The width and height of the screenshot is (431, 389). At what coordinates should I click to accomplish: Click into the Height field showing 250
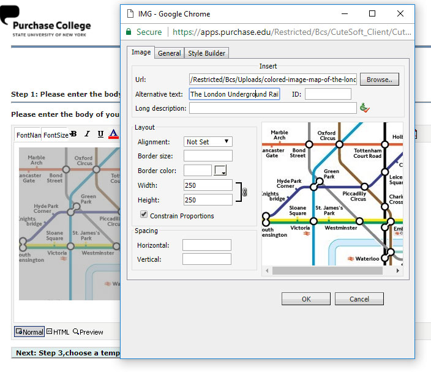point(208,199)
